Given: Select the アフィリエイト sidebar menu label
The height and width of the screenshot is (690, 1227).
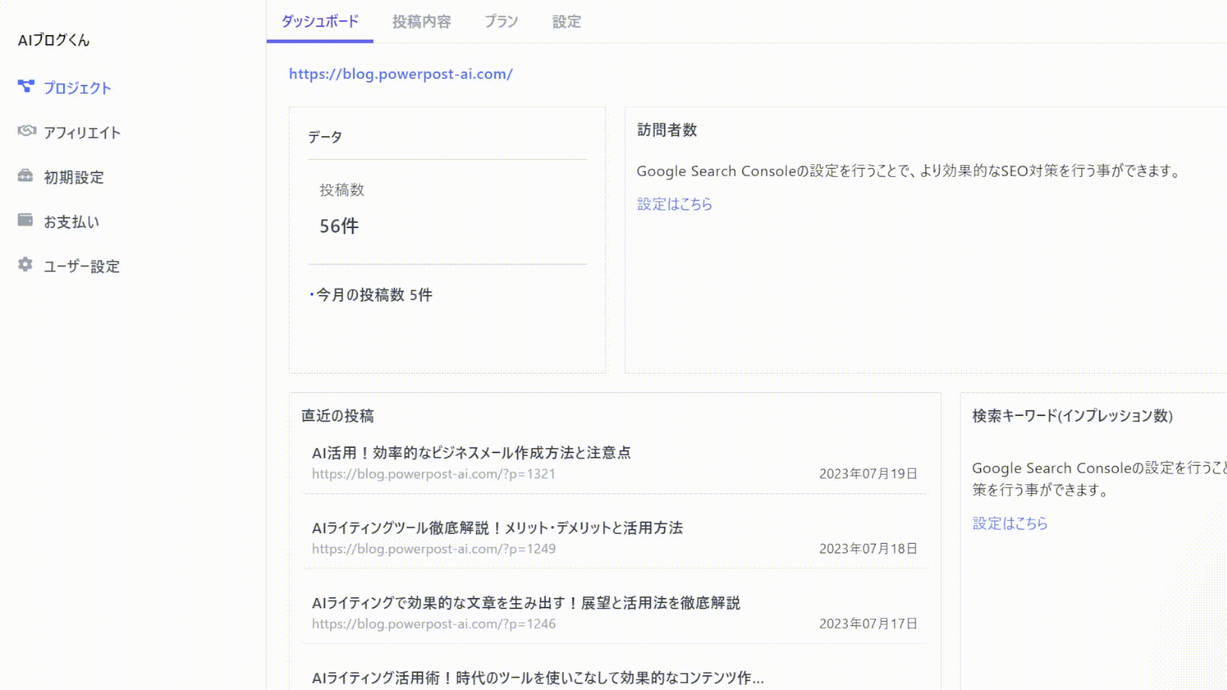Looking at the screenshot, I should [x=82, y=133].
